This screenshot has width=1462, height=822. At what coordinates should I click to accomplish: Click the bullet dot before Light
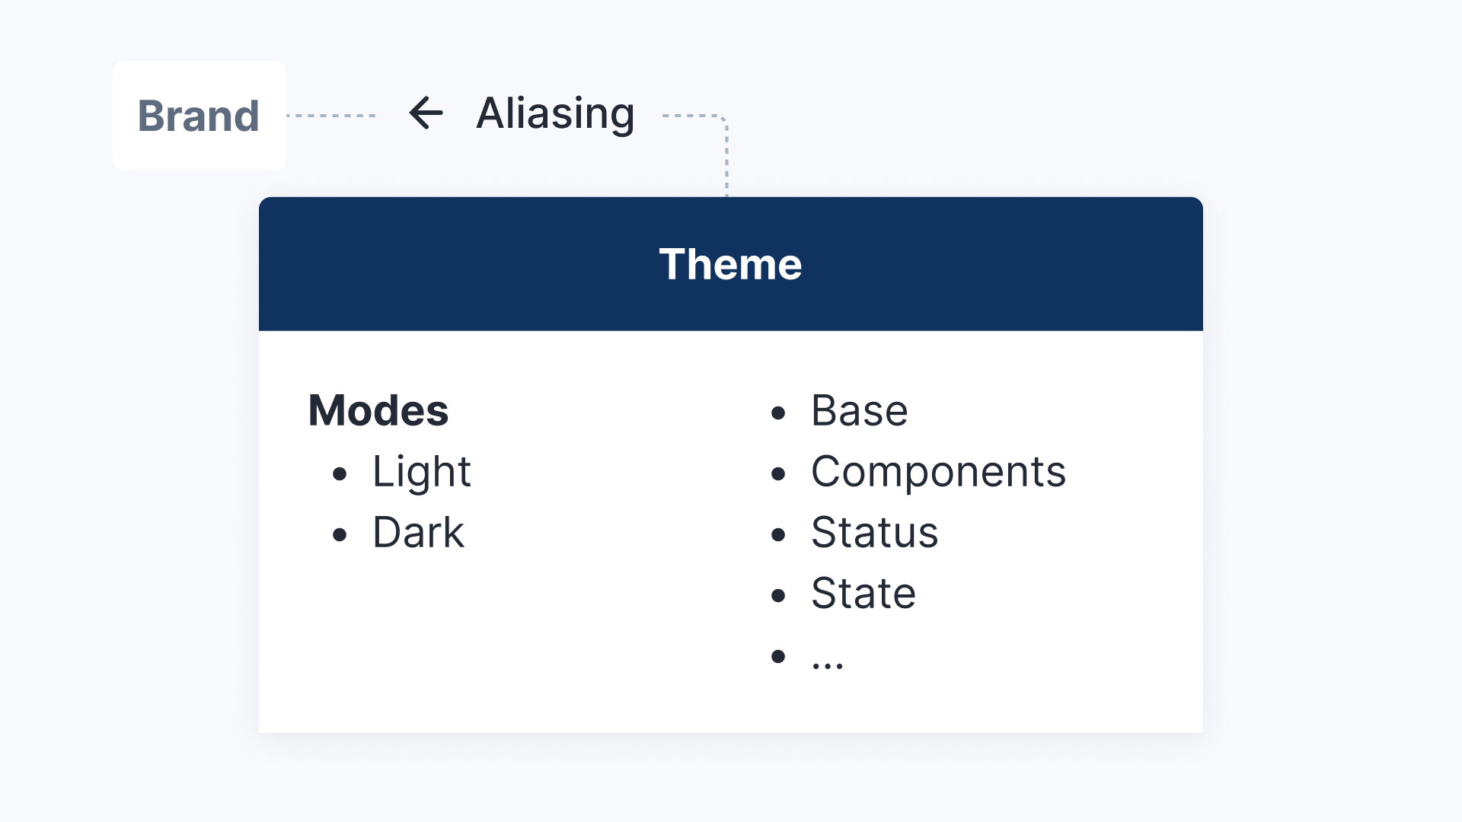tap(340, 474)
